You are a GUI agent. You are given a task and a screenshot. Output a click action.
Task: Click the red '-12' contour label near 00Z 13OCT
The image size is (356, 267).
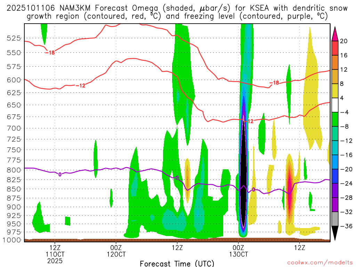coord(249,121)
